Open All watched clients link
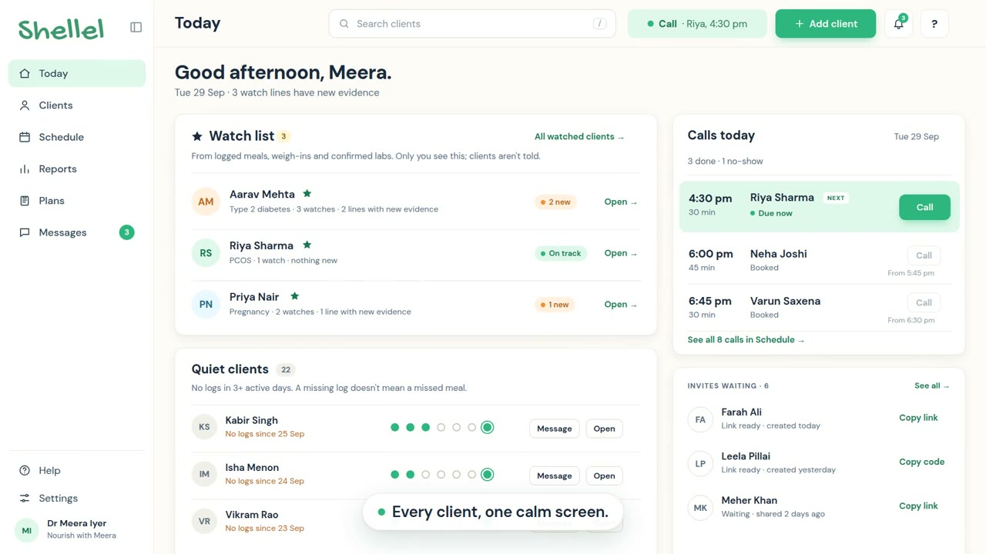The height and width of the screenshot is (554, 986). 579,136
